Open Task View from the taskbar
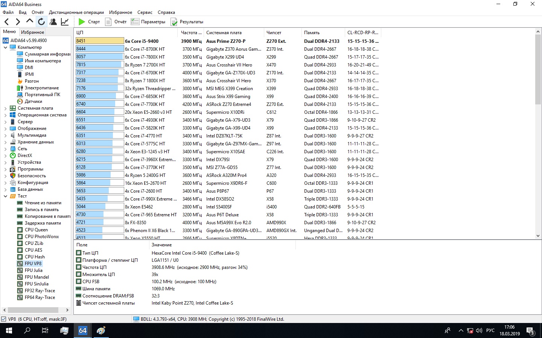Screen dimensions: 542x338 (x=45, y=330)
